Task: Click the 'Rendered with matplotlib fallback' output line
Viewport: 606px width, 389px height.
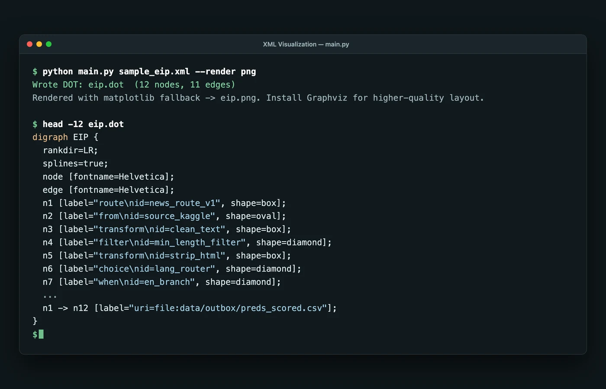Action: click(258, 98)
